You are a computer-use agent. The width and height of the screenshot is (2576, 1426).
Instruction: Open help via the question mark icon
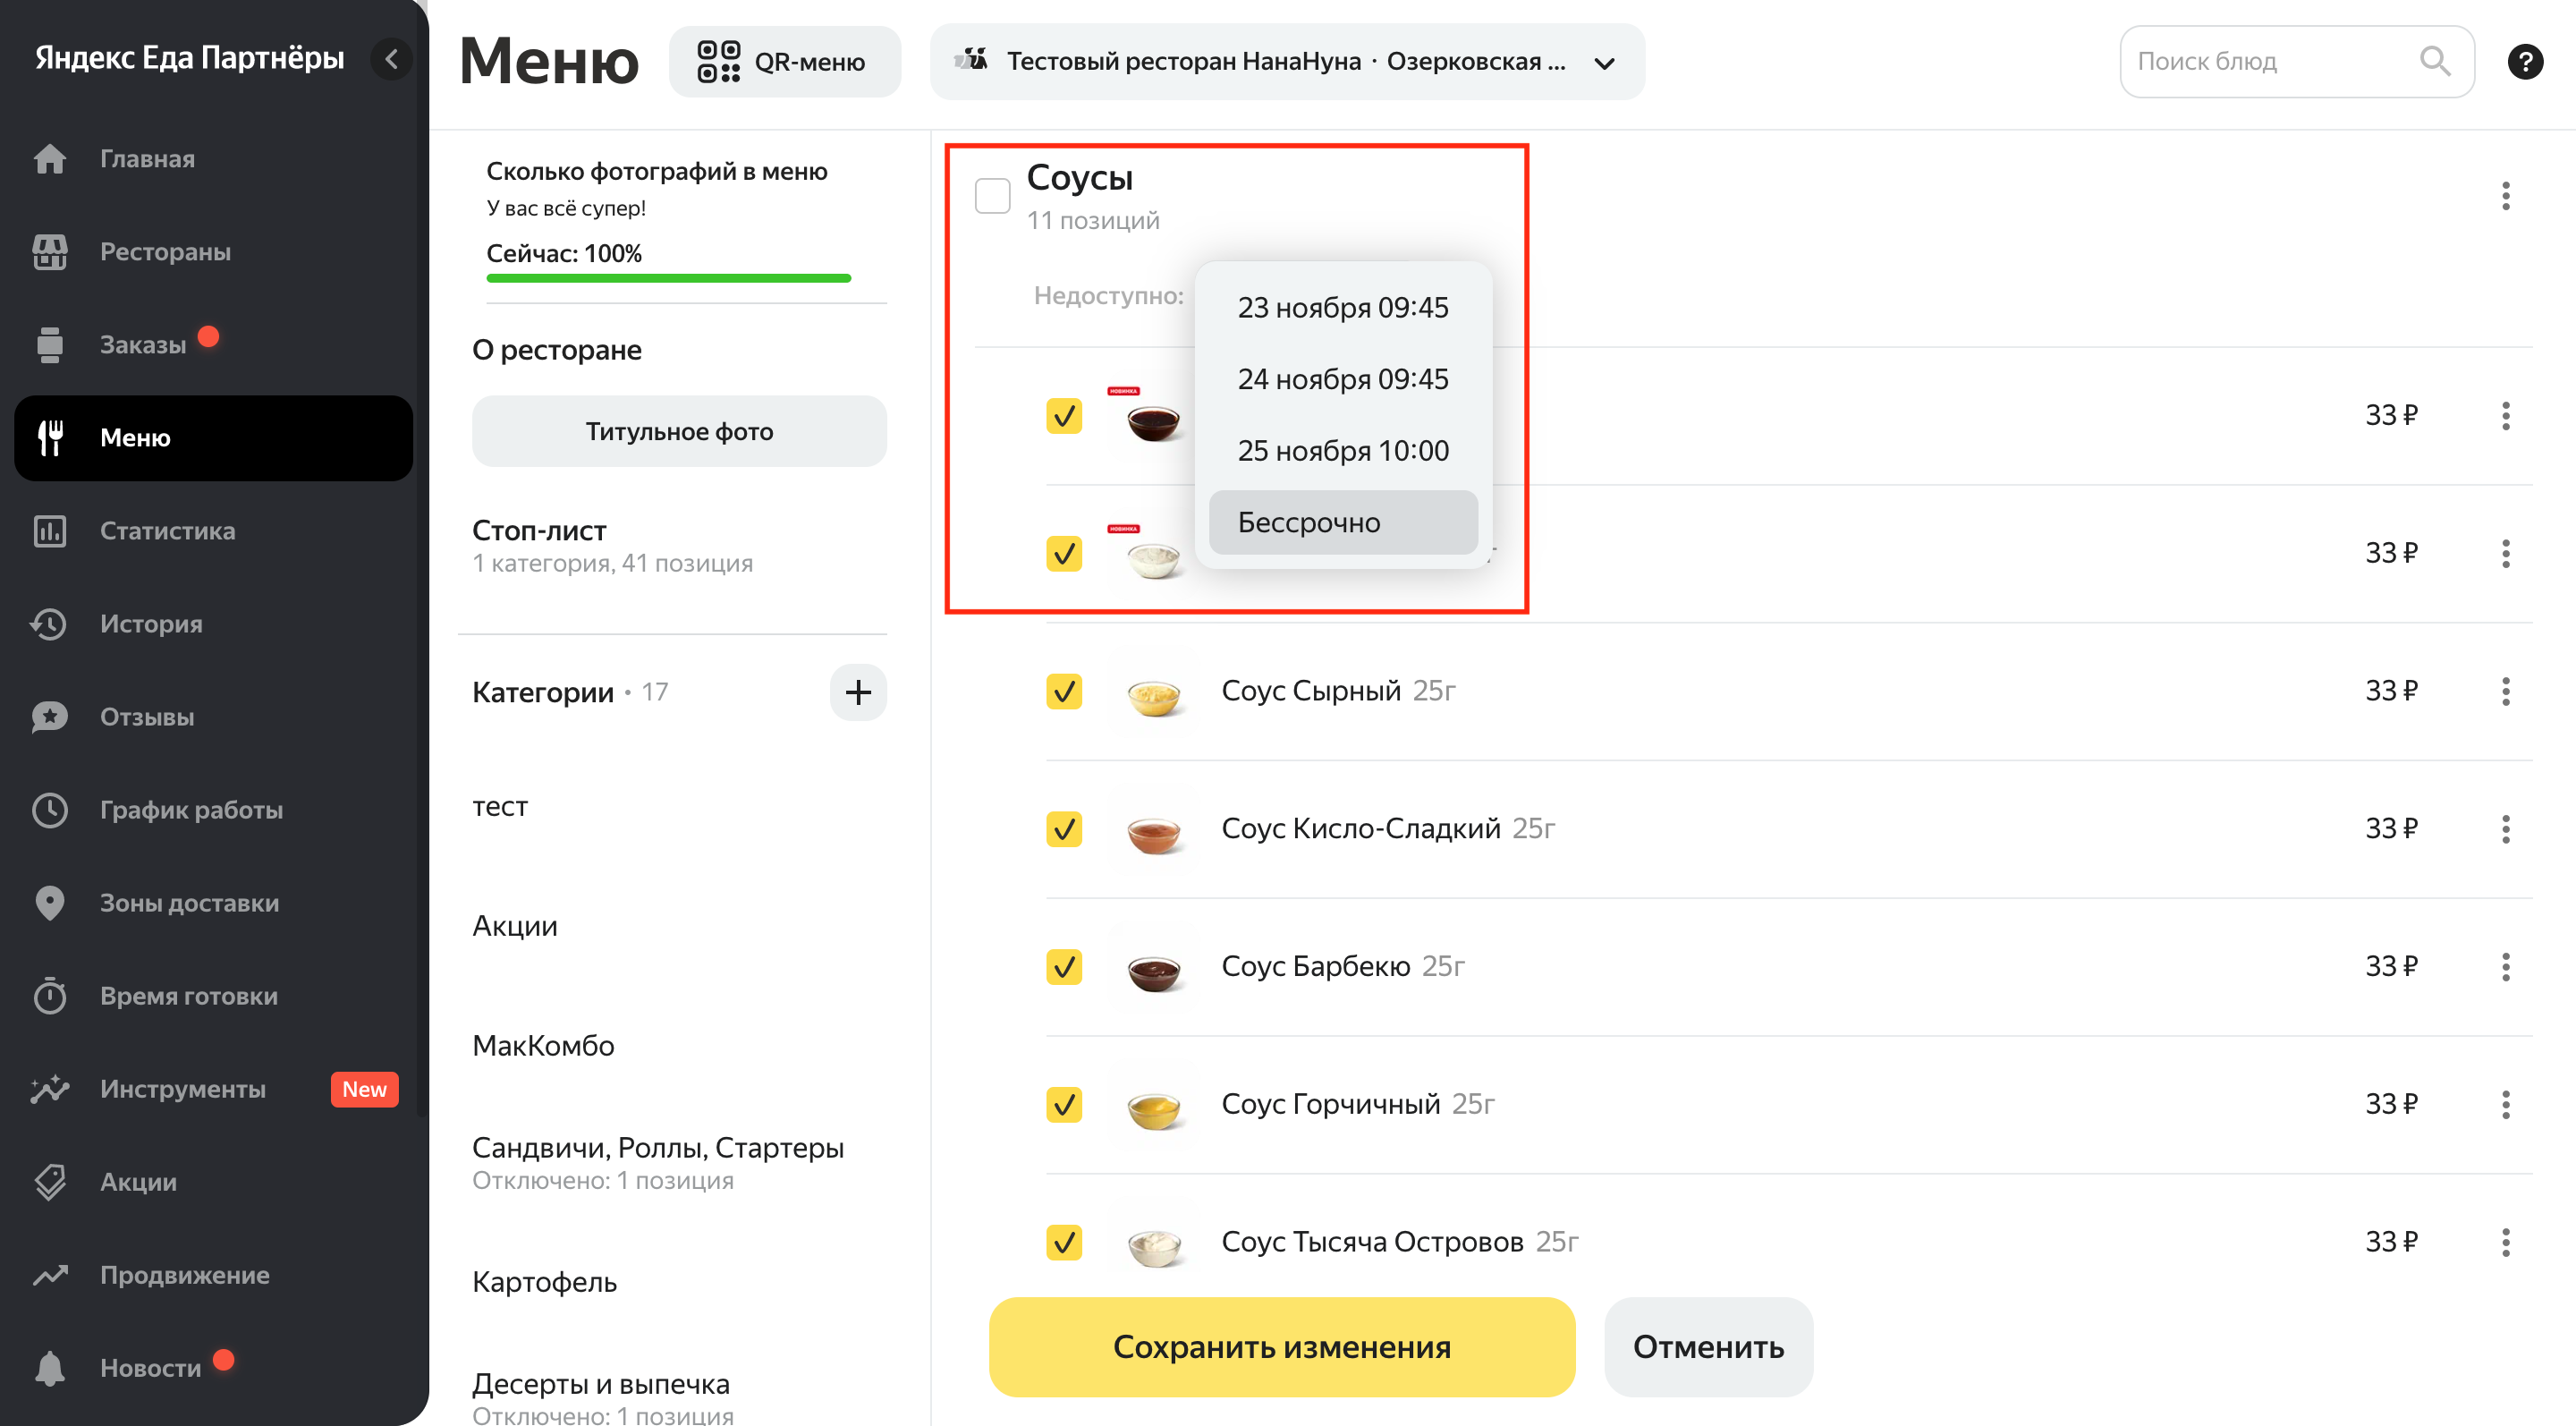coord(2525,61)
